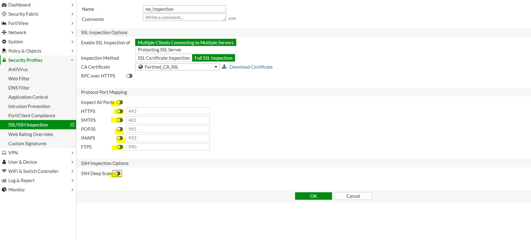Click the POP3S port field showing 995
Screen dimensions: 531x240
[x=168, y=129]
